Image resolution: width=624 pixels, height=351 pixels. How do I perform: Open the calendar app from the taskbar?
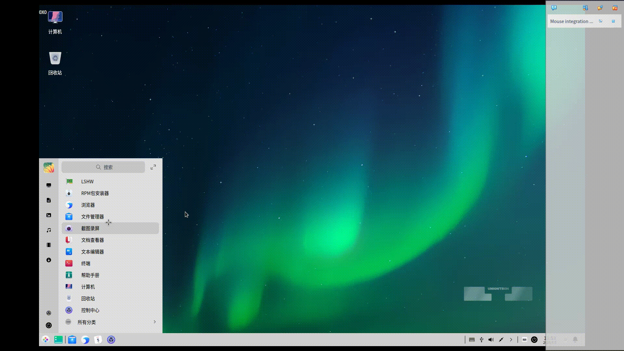(x=98, y=340)
